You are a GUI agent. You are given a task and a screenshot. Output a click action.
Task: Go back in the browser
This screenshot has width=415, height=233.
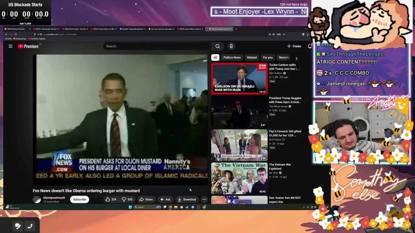6,34
